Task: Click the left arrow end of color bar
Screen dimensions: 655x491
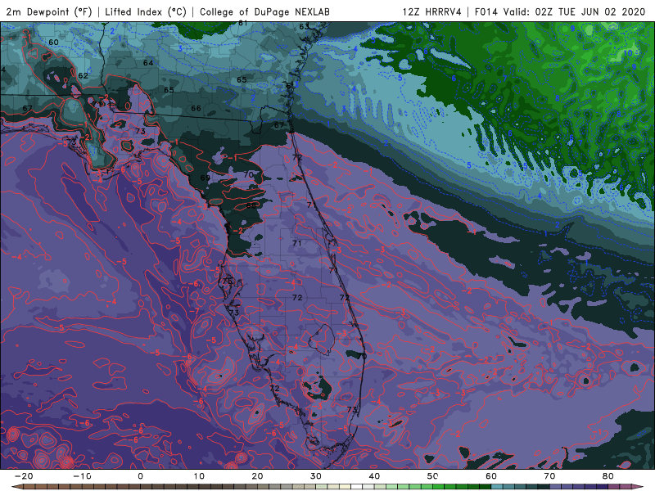Action: point(17,487)
